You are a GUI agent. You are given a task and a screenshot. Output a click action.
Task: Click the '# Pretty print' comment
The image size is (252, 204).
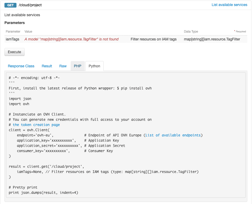23,187
